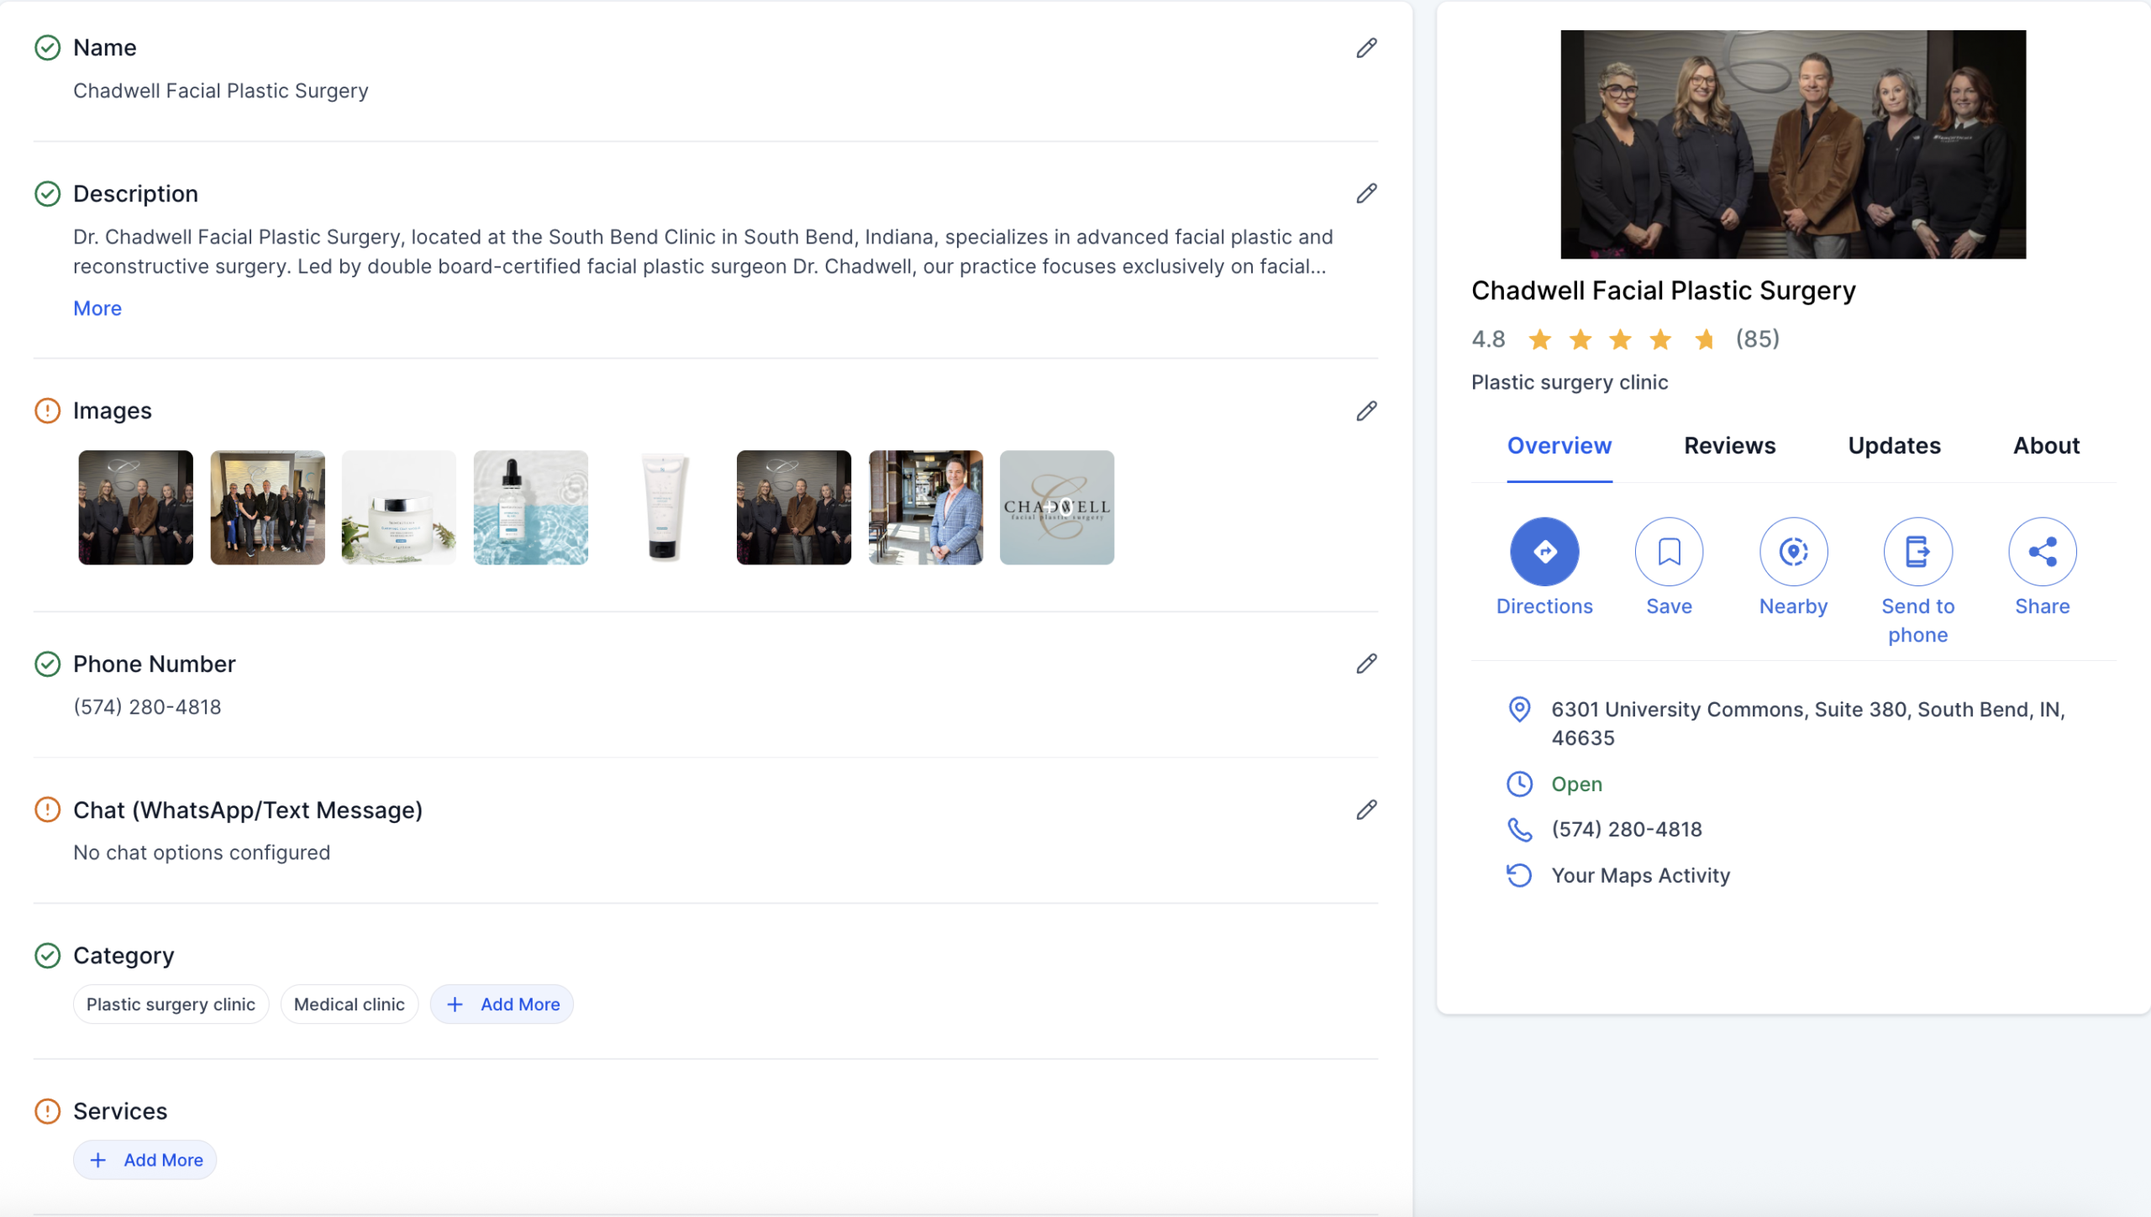Click the green check icon beside Name
The height and width of the screenshot is (1217, 2151).
point(47,48)
